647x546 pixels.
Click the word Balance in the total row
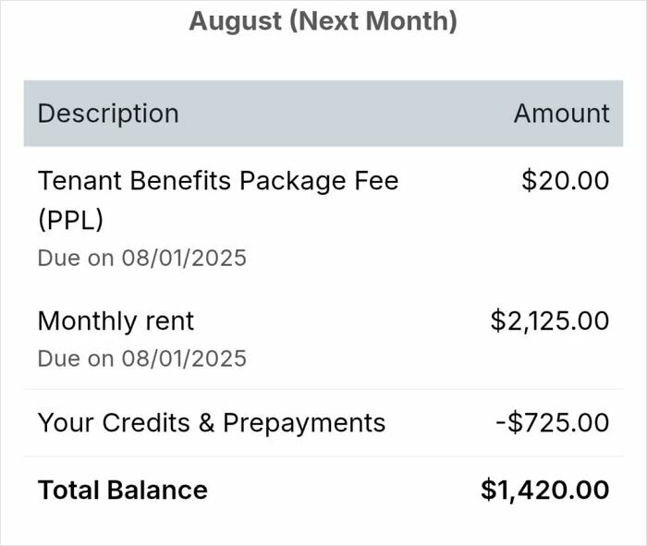pos(157,490)
